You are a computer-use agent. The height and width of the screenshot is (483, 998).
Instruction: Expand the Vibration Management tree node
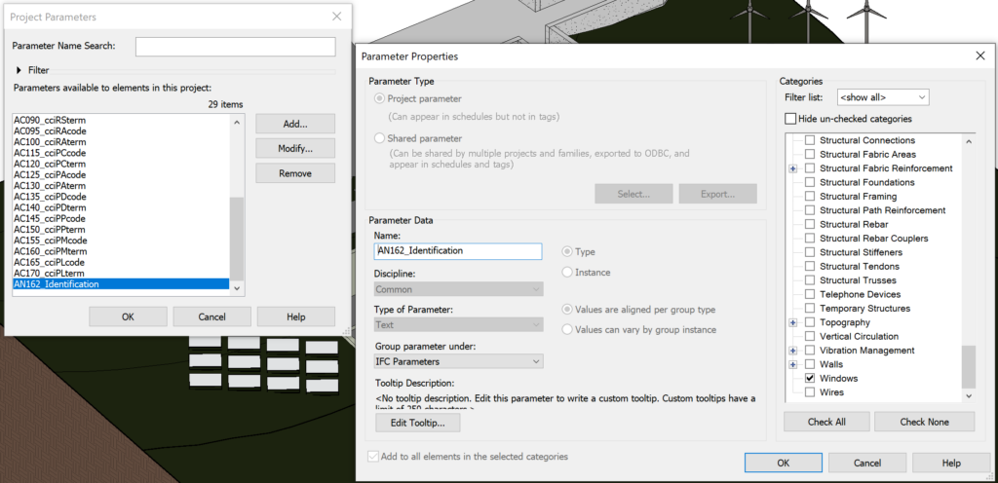(x=793, y=351)
